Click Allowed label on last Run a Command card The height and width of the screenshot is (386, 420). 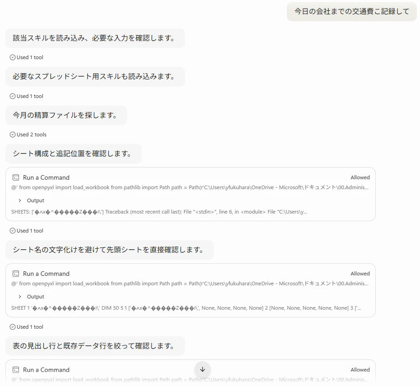click(360, 370)
